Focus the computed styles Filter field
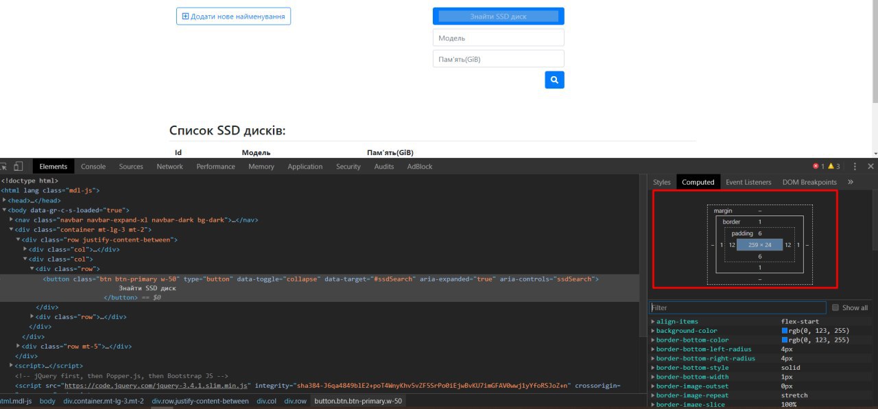This screenshot has height=409, width=878. [x=737, y=308]
